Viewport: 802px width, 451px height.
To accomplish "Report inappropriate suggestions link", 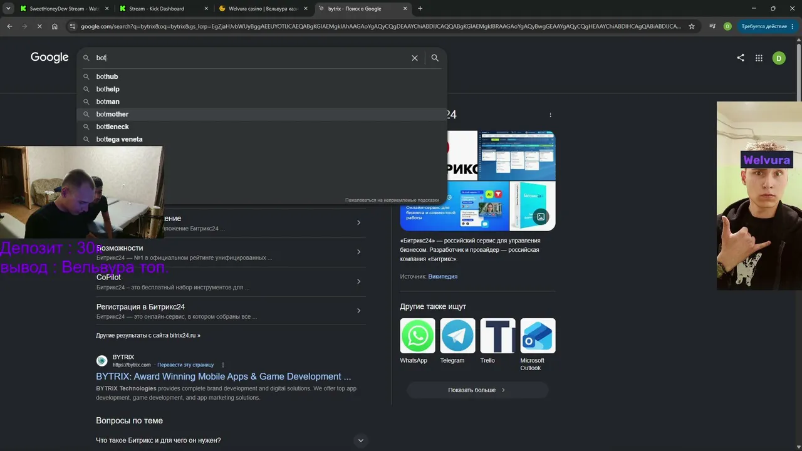I will tap(392, 200).
